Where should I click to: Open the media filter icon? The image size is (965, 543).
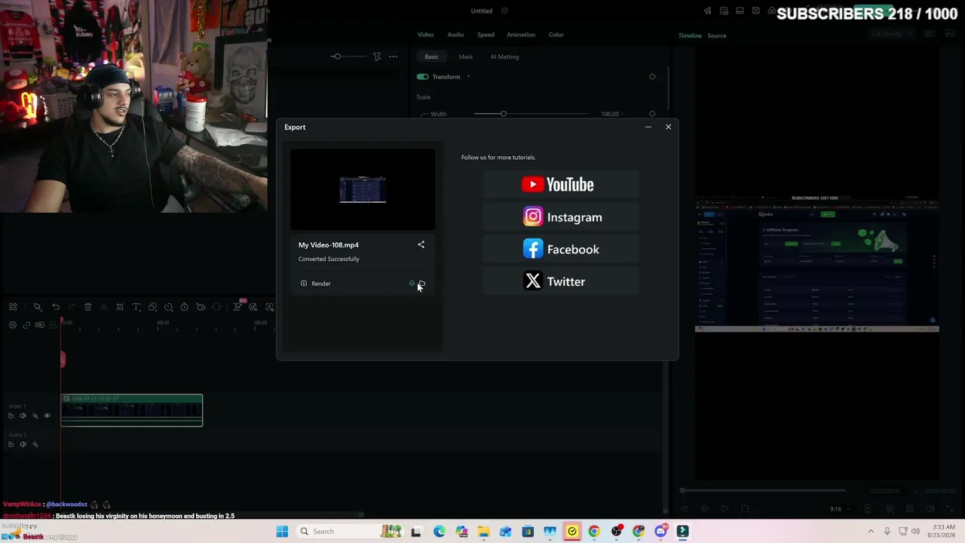(377, 57)
